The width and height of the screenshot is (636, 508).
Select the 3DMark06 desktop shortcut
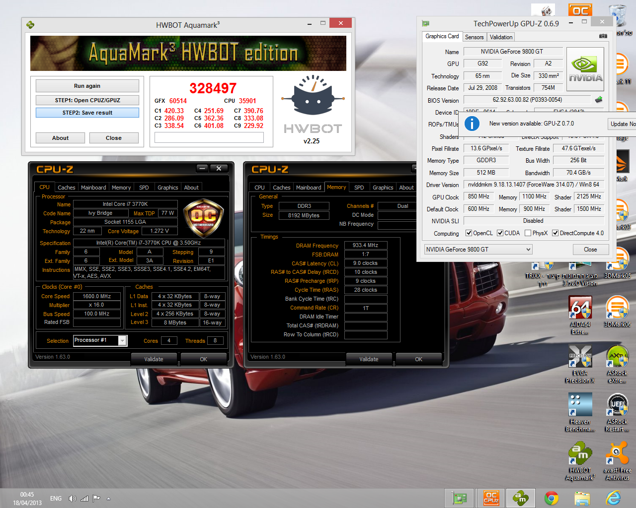tap(618, 311)
